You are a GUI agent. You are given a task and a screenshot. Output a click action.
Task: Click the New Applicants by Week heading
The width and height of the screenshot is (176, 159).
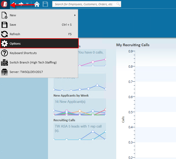pos(71,96)
